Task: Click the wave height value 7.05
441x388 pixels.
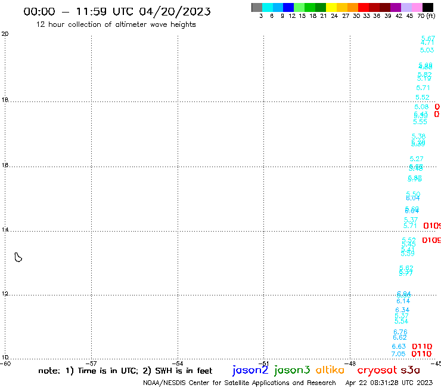Action: (x=398, y=354)
